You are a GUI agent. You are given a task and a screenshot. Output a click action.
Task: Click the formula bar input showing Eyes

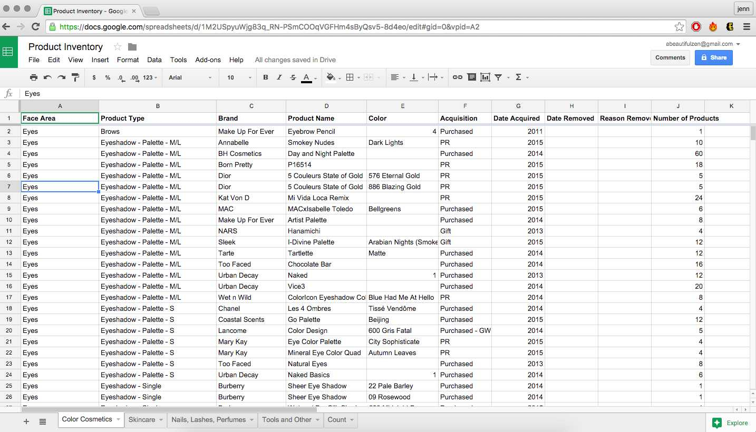(x=369, y=93)
